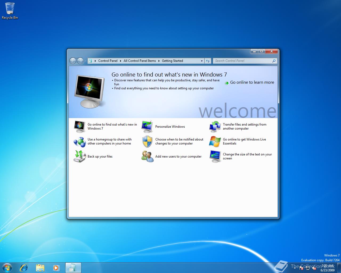Select Back up your files text
Screen dimensions: 341x273
(100, 156)
